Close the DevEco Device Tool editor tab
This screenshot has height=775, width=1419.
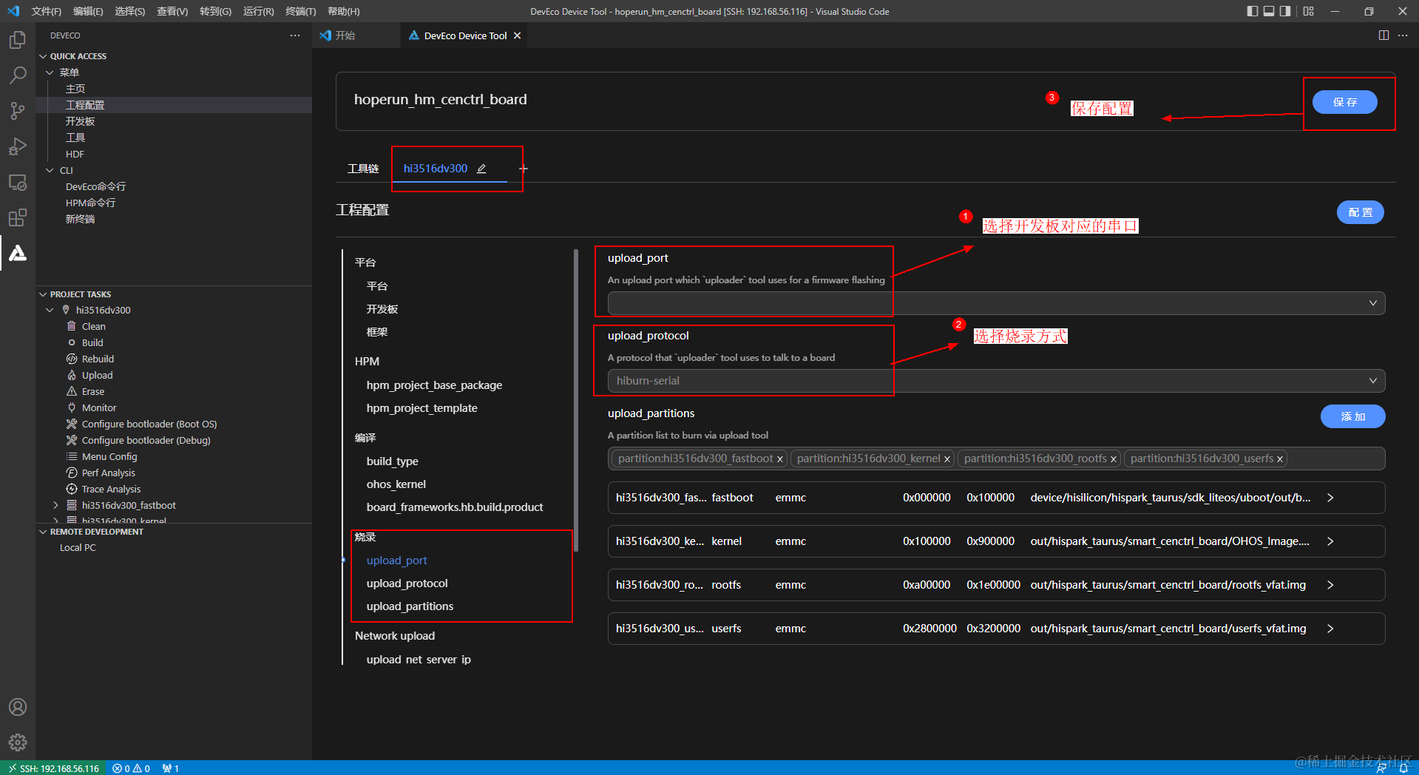pos(517,35)
